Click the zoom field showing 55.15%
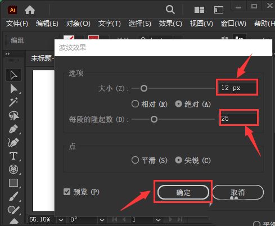275x226 pixels. click(x=43, y=219)
